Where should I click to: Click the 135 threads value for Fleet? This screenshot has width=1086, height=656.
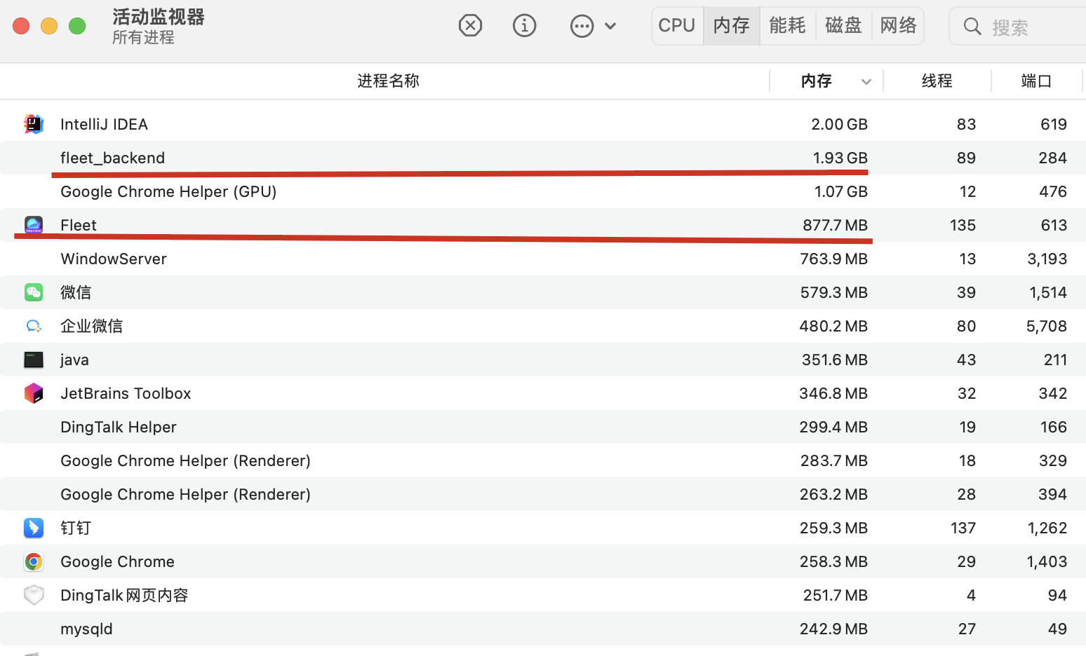(x=963, y=225)
